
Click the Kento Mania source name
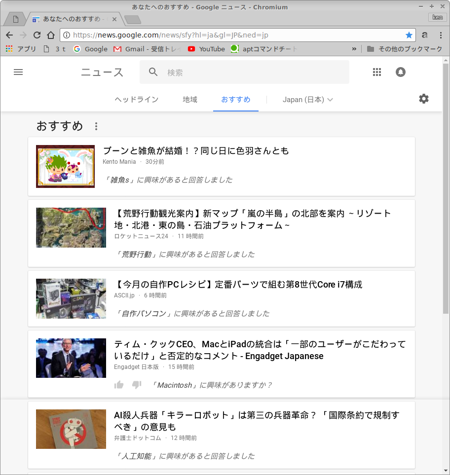tap(119, 162)
